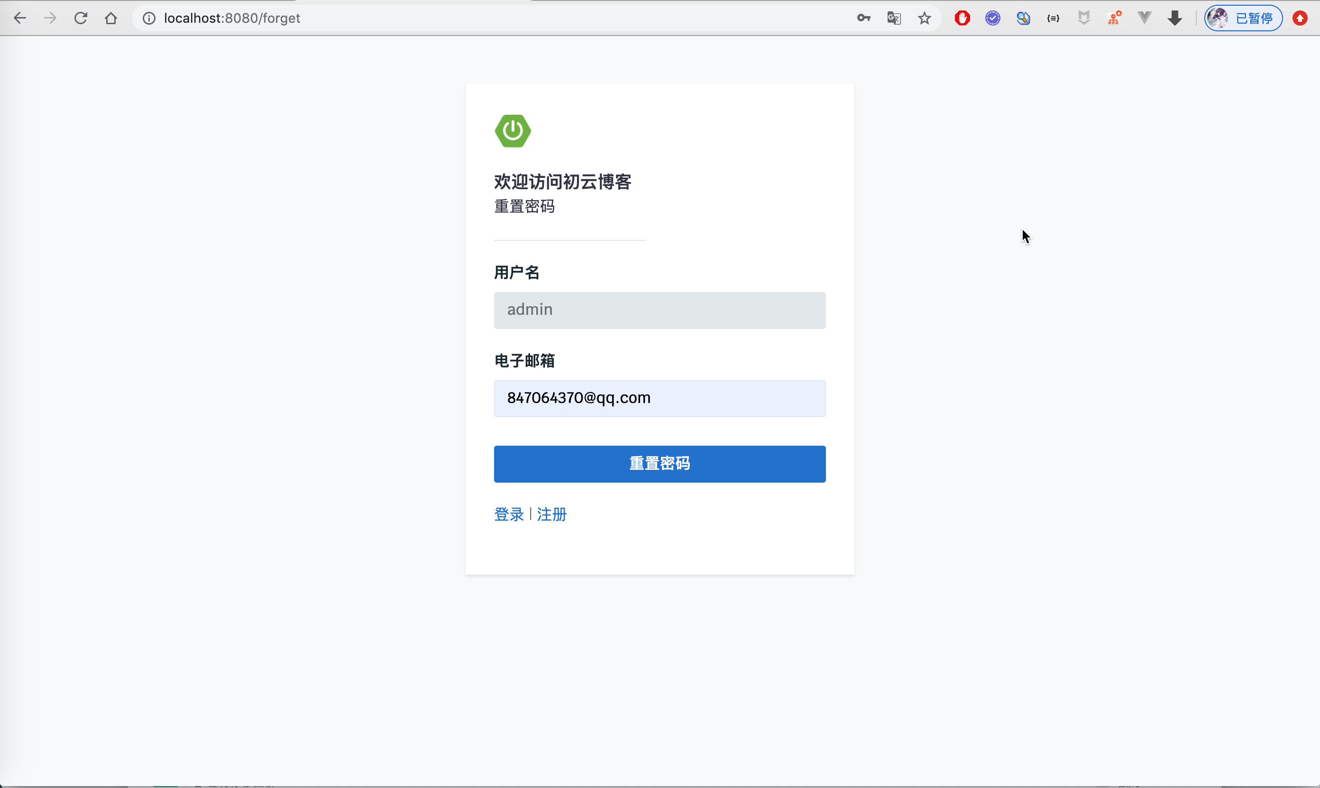Viewport: 1320px width, 788px height.
Task: Focus the email address input field
Action: tap(660, 398)
